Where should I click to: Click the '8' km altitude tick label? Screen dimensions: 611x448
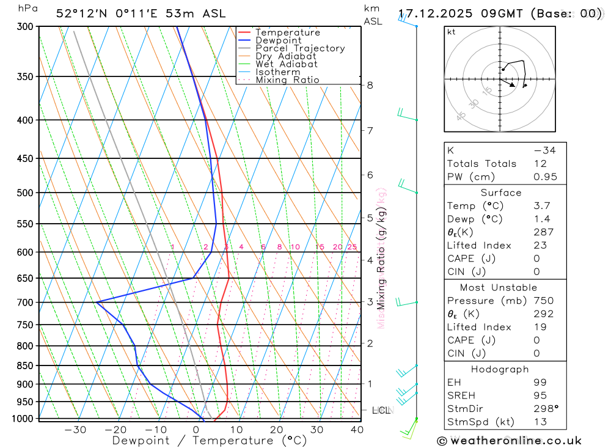click(x=370, y=86)
